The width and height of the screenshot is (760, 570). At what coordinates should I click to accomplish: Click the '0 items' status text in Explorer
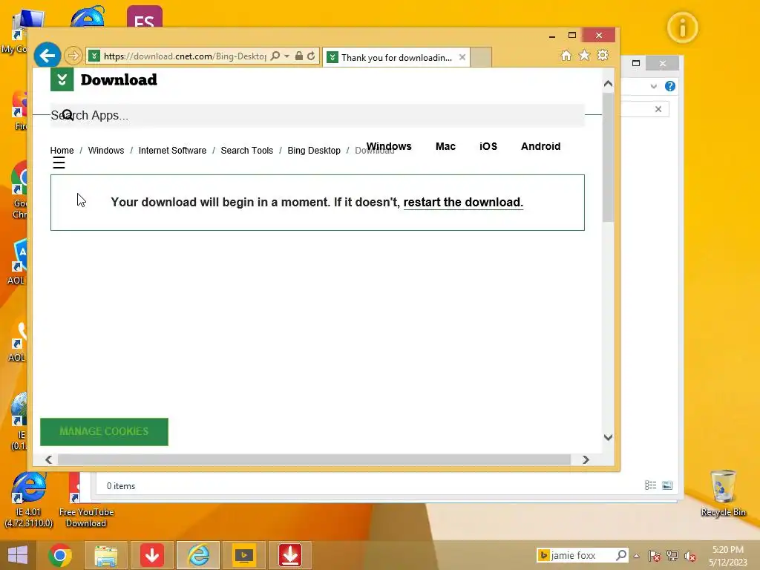(x=121, y=485)
